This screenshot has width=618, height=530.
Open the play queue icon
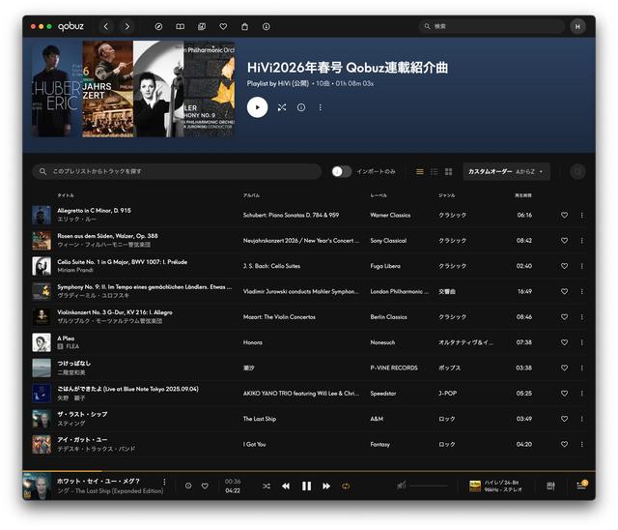(580, 486)
